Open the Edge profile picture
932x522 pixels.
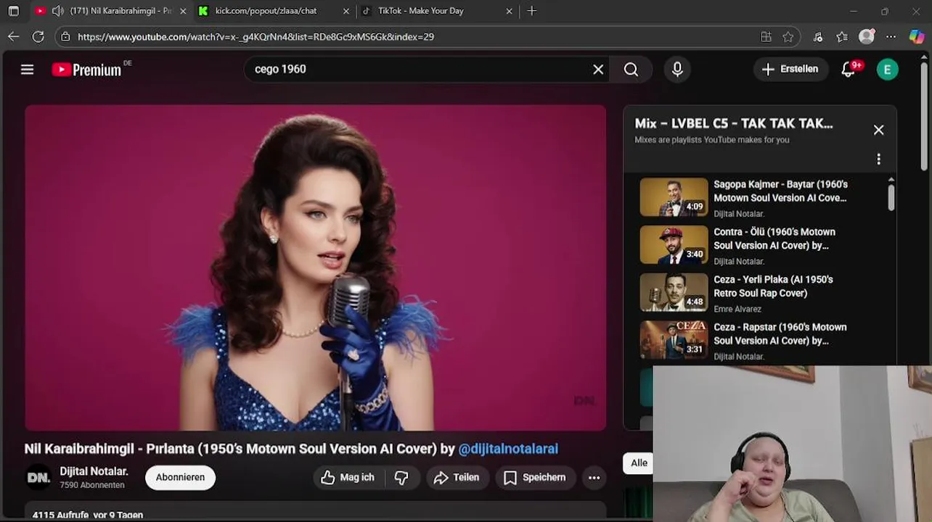pyautogui.click(x=867, y=36)
